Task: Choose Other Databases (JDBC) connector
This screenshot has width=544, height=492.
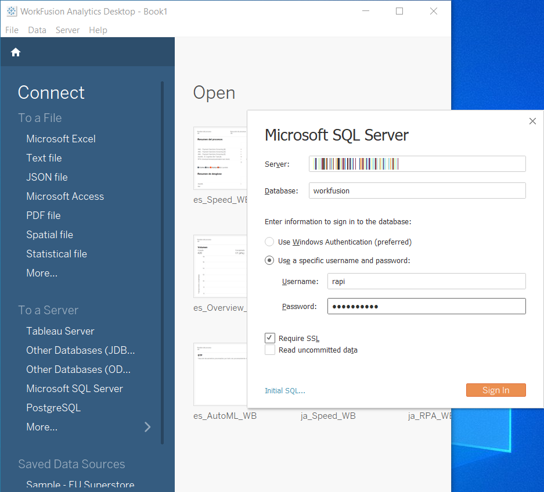Action: [x=81, y=350]
